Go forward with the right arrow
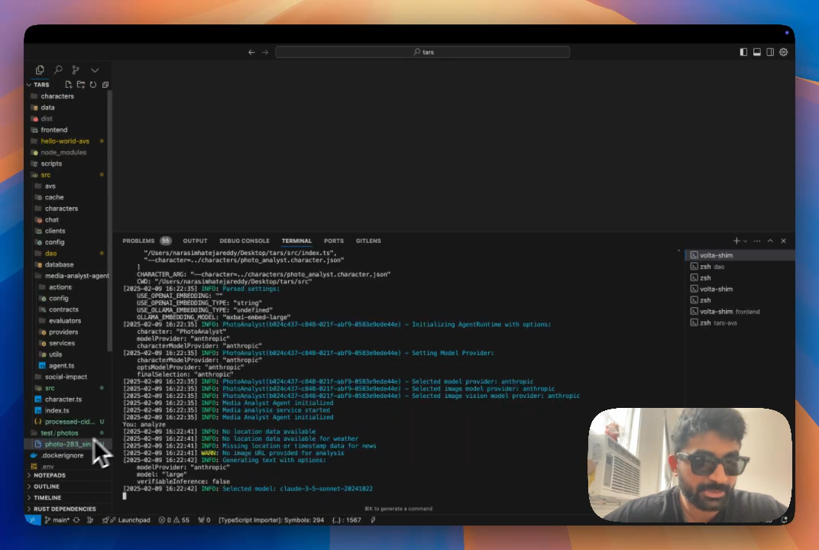Image resolution: width=819 pixels, height=550 pixels. (265, 52)
